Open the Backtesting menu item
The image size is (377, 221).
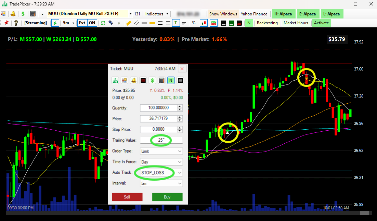coord(267,23)
